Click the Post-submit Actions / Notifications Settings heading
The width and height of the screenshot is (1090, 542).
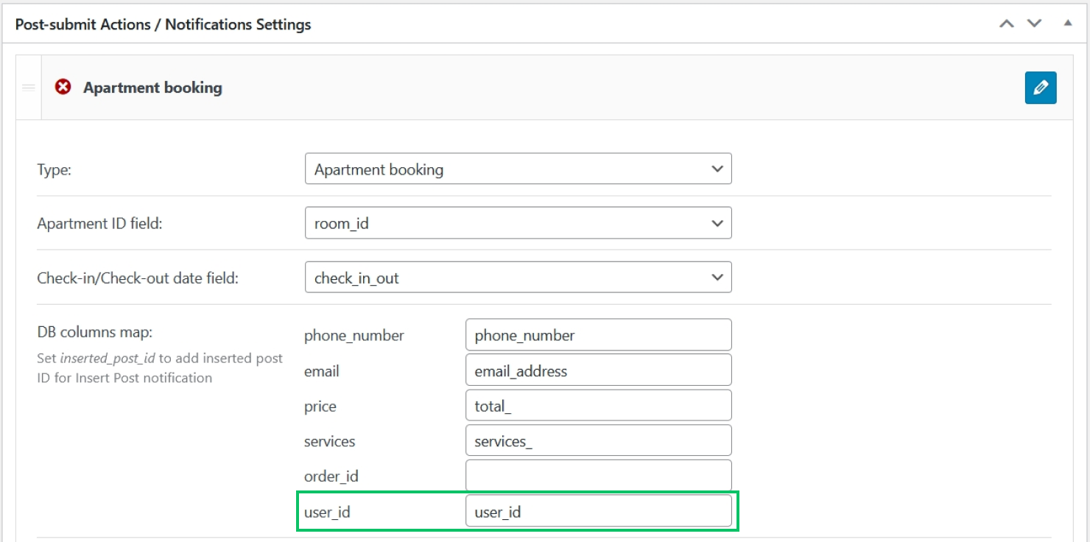[x=163, y=24]
